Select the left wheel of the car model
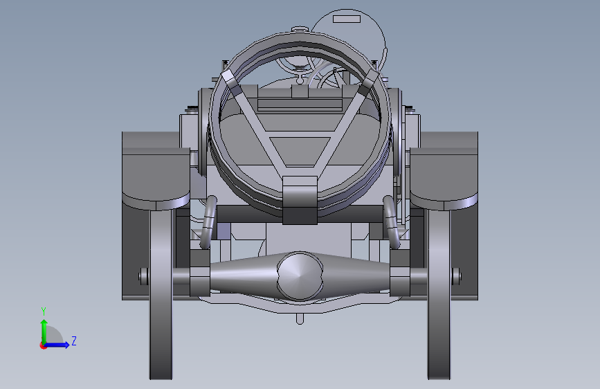The width and height of the screenshot is (600, 389). click(x=161, y=294)
